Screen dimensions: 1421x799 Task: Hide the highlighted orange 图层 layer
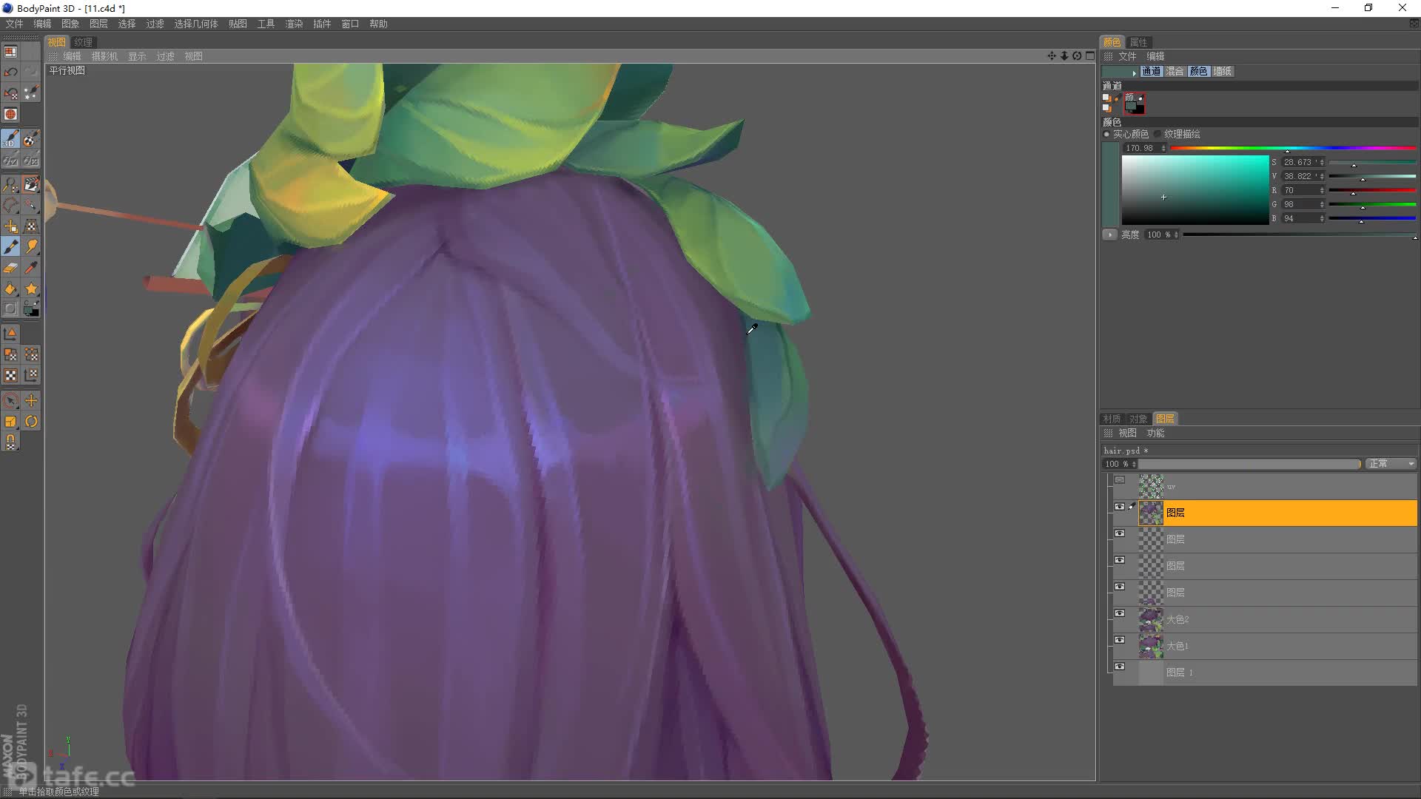[x=1120, y=507]
